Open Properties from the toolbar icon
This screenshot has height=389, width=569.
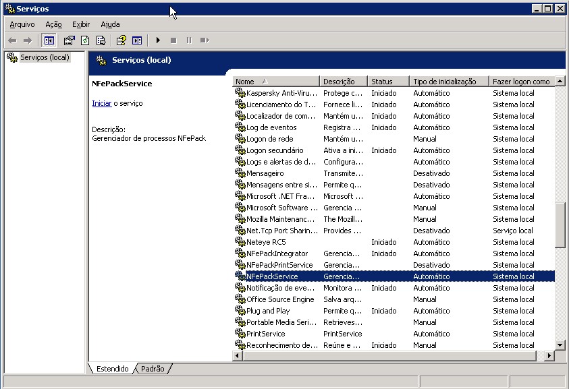tap(69, 40)
